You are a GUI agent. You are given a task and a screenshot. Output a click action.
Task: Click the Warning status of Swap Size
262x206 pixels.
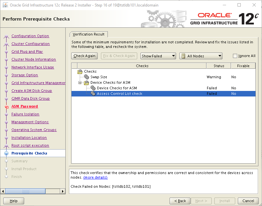coord(214,77)
